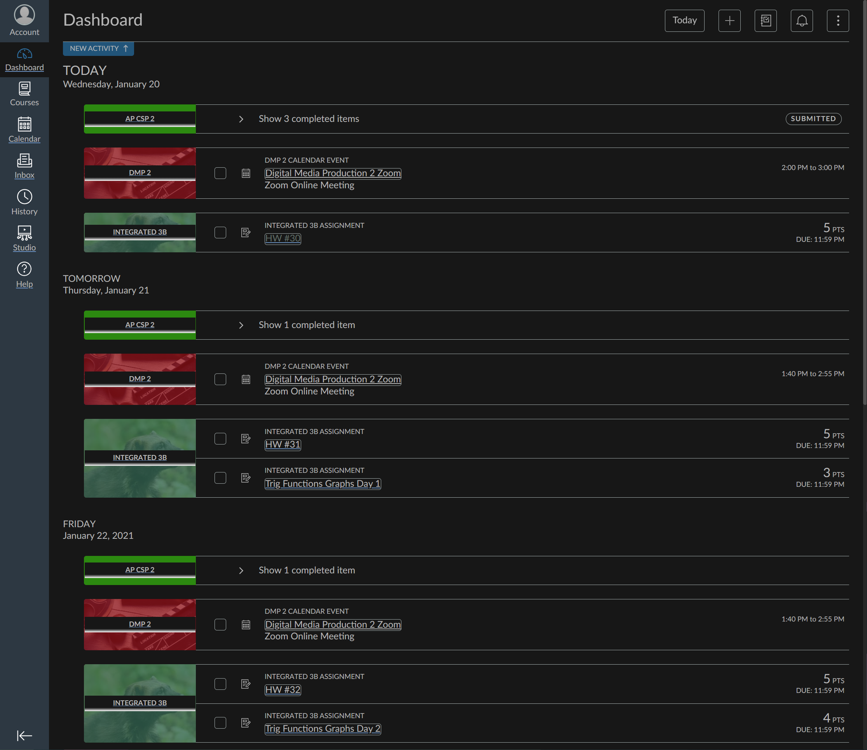867x750 pixels.
Task: Click the plus icon to add to-do
Action: click(x=729, y=21)
